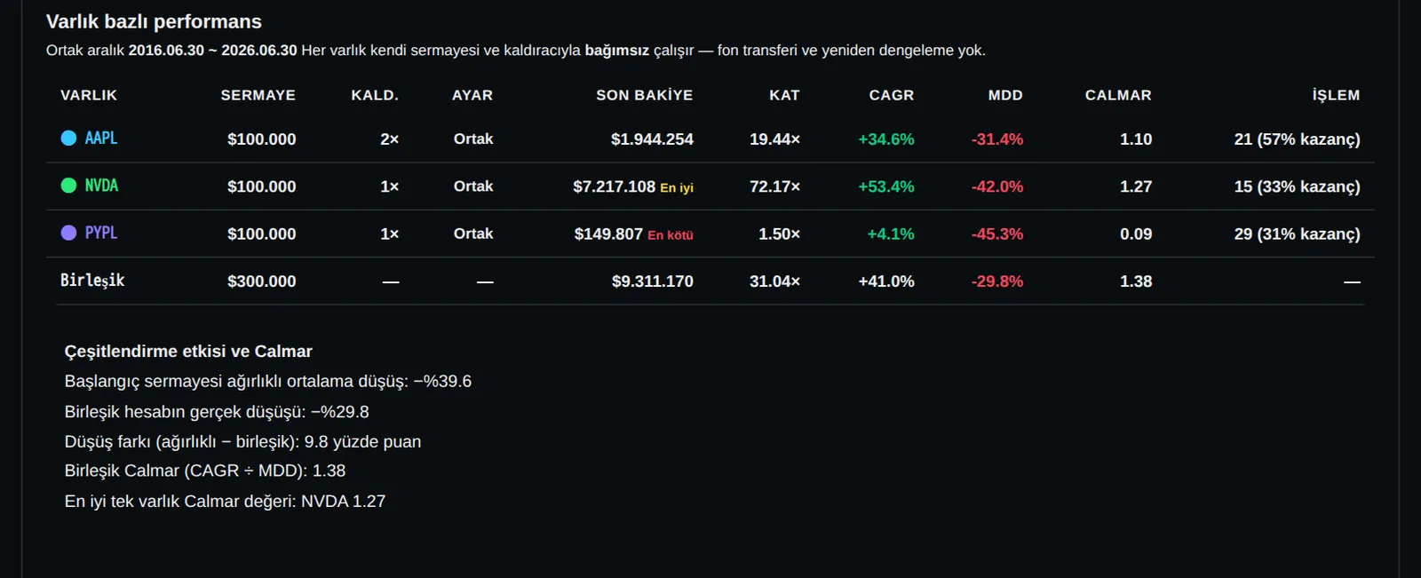Click PYPL final balance $149.807
1421x578 pixels.
pos(608,234)
